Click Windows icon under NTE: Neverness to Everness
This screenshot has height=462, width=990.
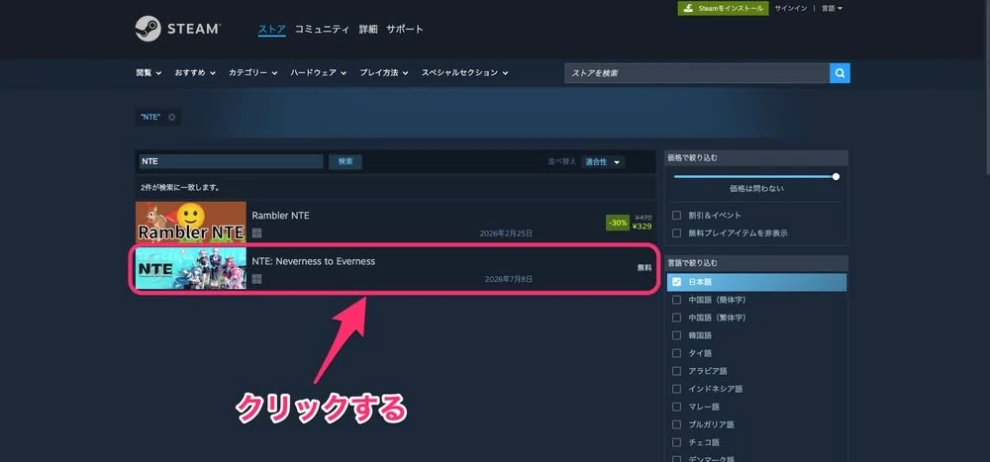click(256, 279)
